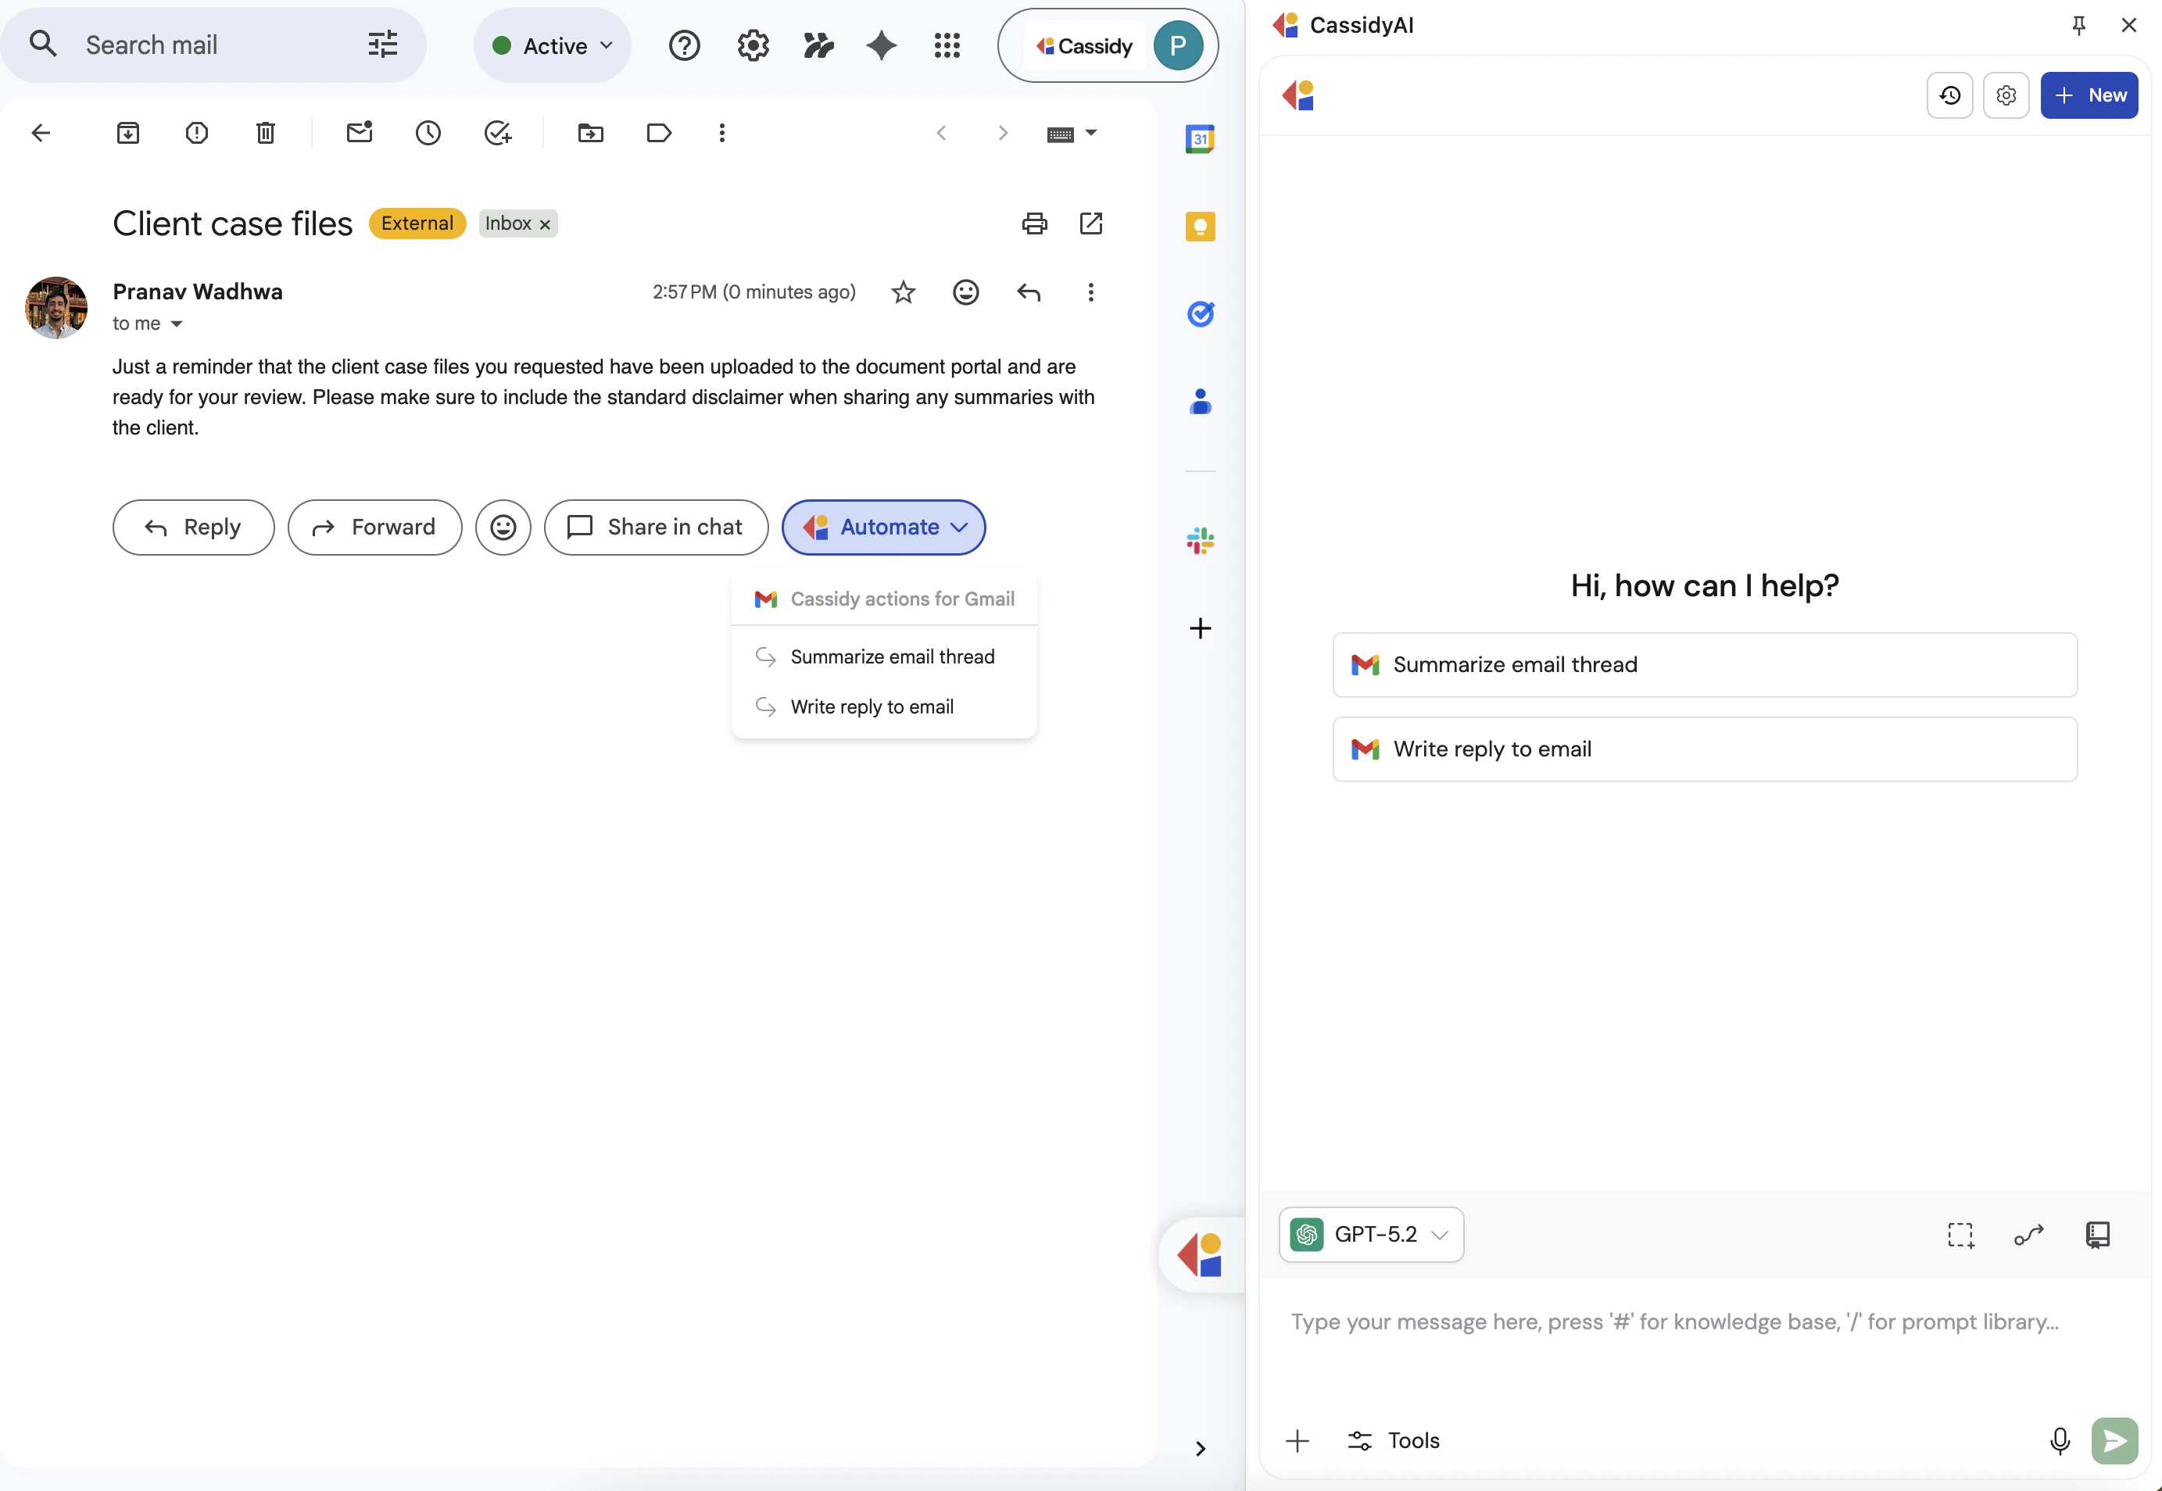Add this email to Tasks

pyautogui.click(x=497, y=133)
